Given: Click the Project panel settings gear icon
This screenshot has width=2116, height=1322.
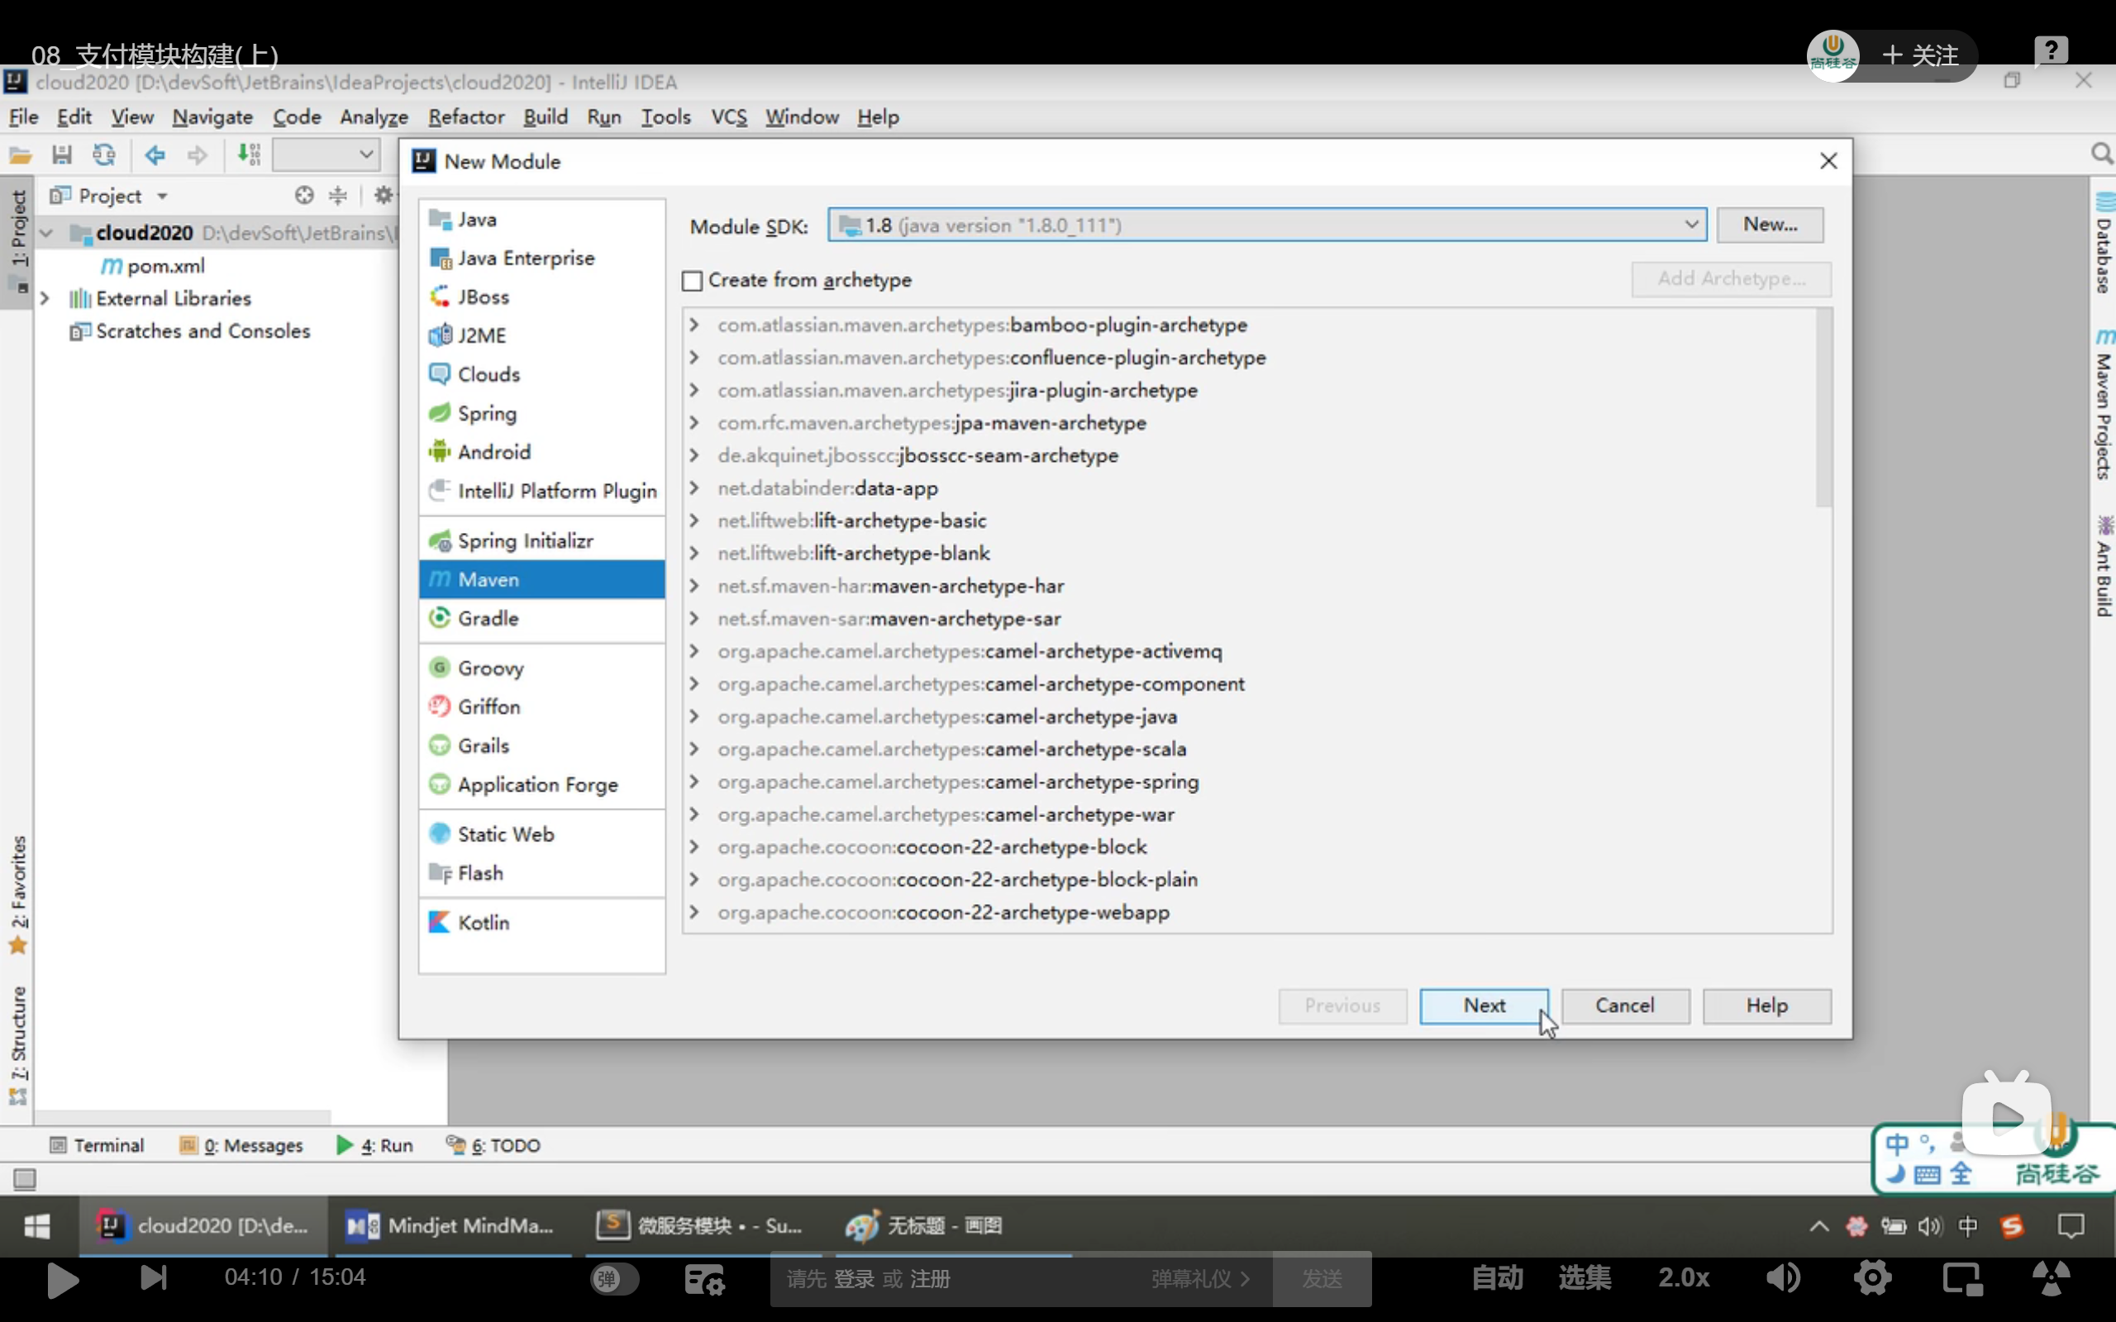Looking at the screenshot, I should click(382, 195).
